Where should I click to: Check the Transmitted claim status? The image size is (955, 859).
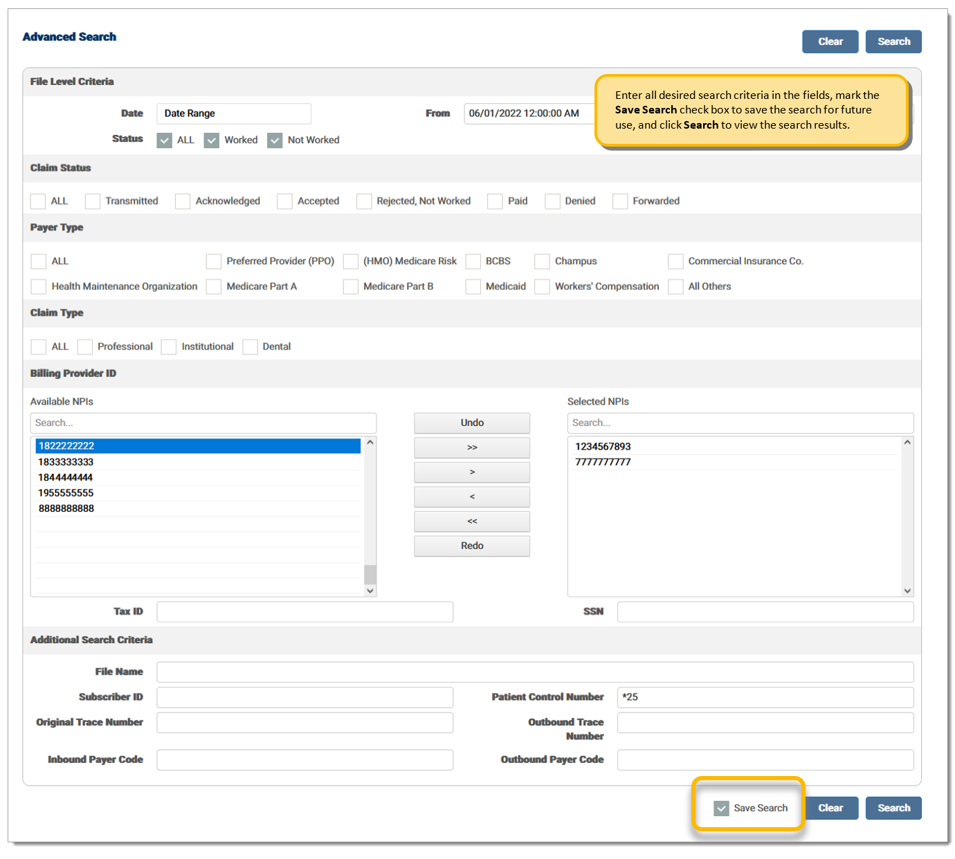(x=93, y=201)
